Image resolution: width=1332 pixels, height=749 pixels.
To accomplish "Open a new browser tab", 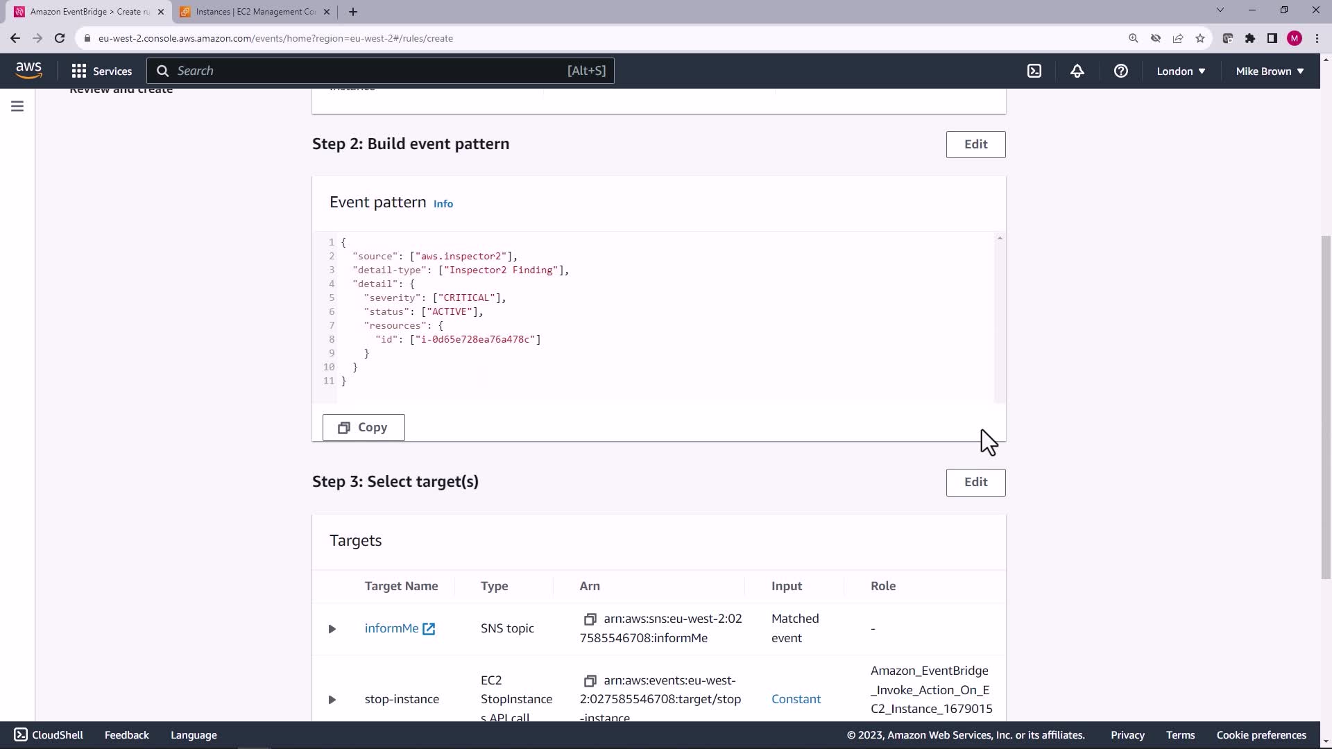I will (x=353, y=12).
